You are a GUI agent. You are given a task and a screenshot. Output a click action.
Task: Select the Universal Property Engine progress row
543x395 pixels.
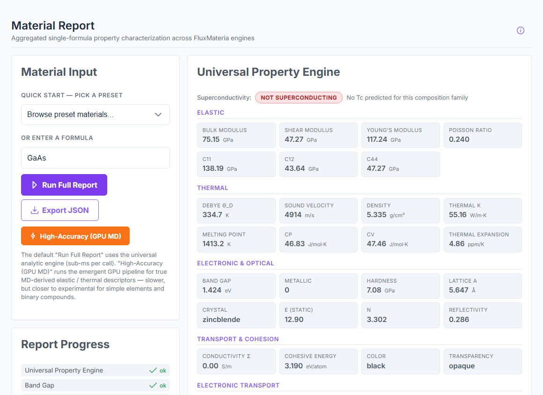pos(95,370)
